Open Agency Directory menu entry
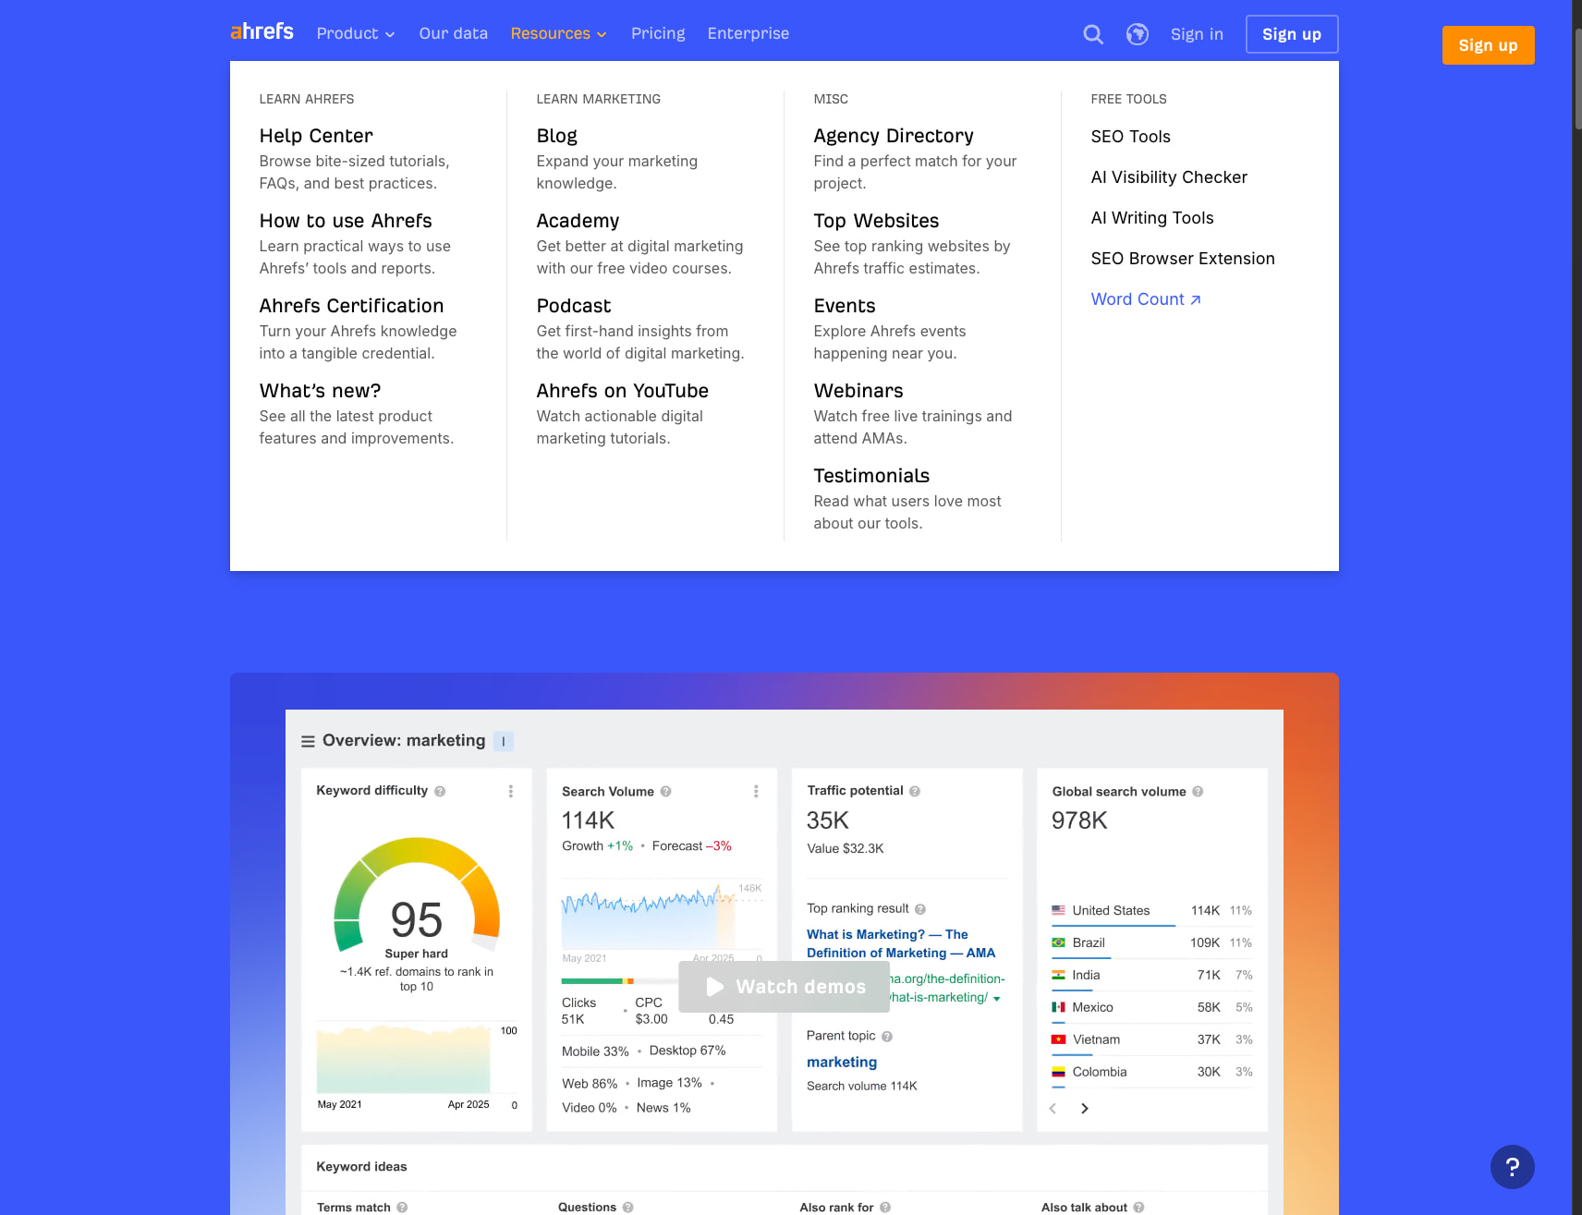The image size is (1582, 1215). click(894, 136)
